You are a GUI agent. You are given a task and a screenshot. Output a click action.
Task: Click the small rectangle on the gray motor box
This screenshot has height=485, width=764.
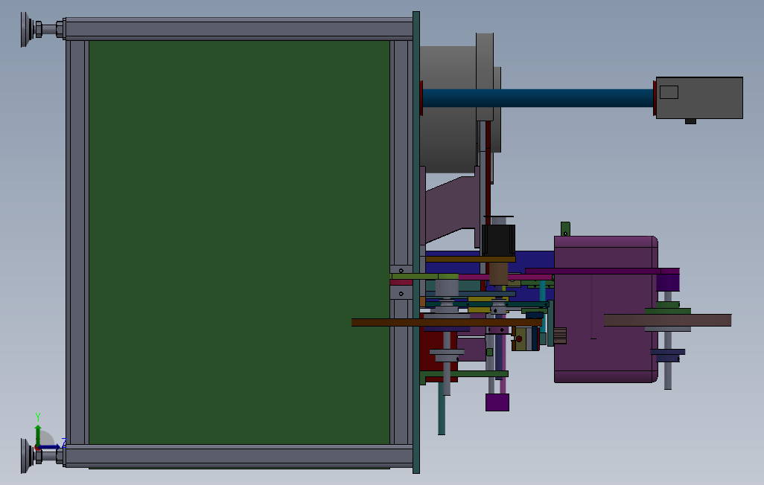(669, 92)
